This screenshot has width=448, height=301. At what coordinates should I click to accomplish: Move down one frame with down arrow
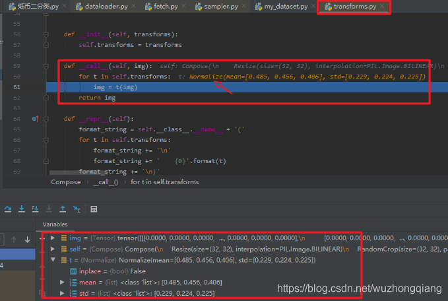pyautogui.click(x=28, y=240)
